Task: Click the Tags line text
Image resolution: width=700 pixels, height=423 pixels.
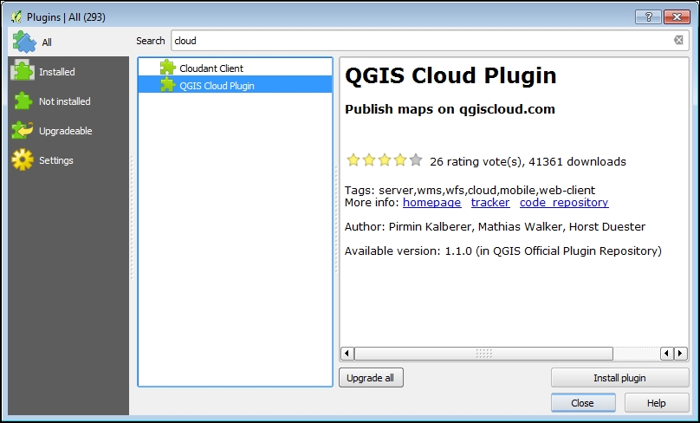Action: (470, 191)
